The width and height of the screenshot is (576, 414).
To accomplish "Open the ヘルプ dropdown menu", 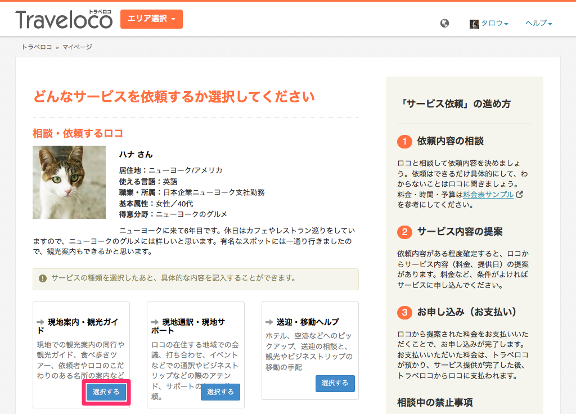I will 538,23.
